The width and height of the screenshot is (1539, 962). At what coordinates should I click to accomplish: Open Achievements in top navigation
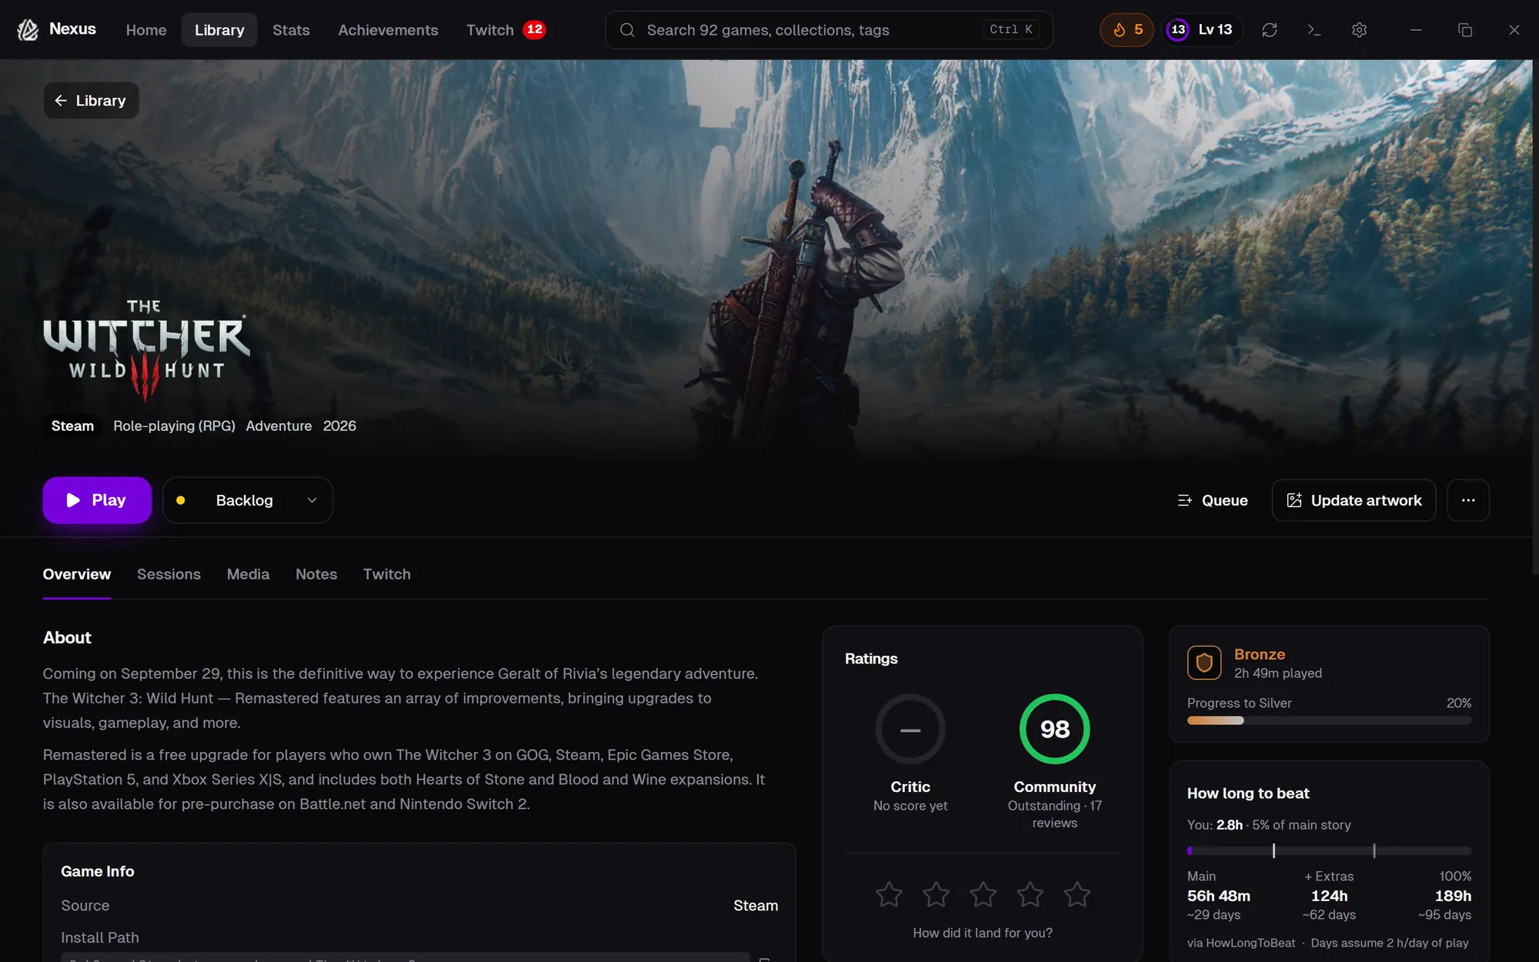click(x=388, y=30)
